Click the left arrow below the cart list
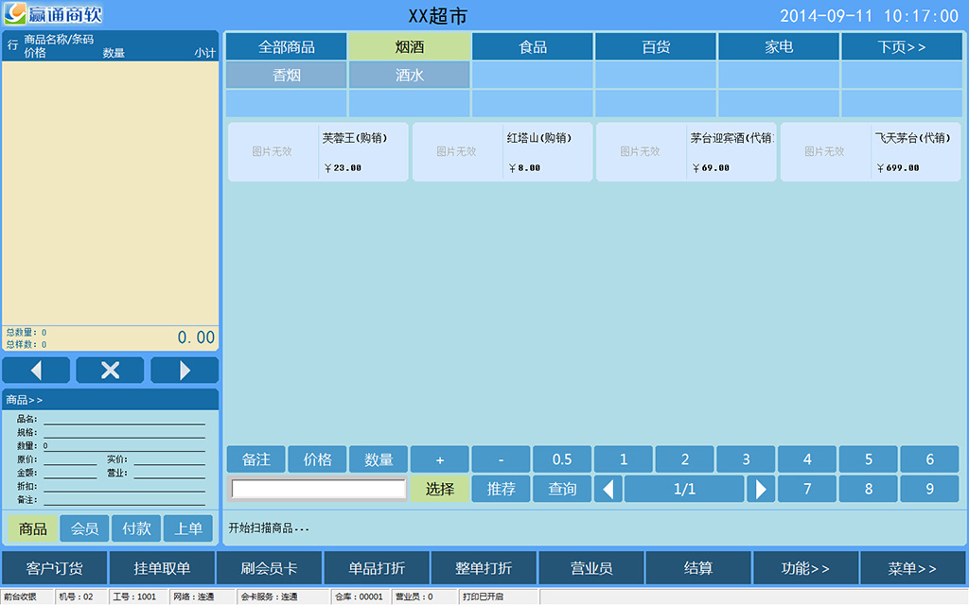 tap(36, 371)
